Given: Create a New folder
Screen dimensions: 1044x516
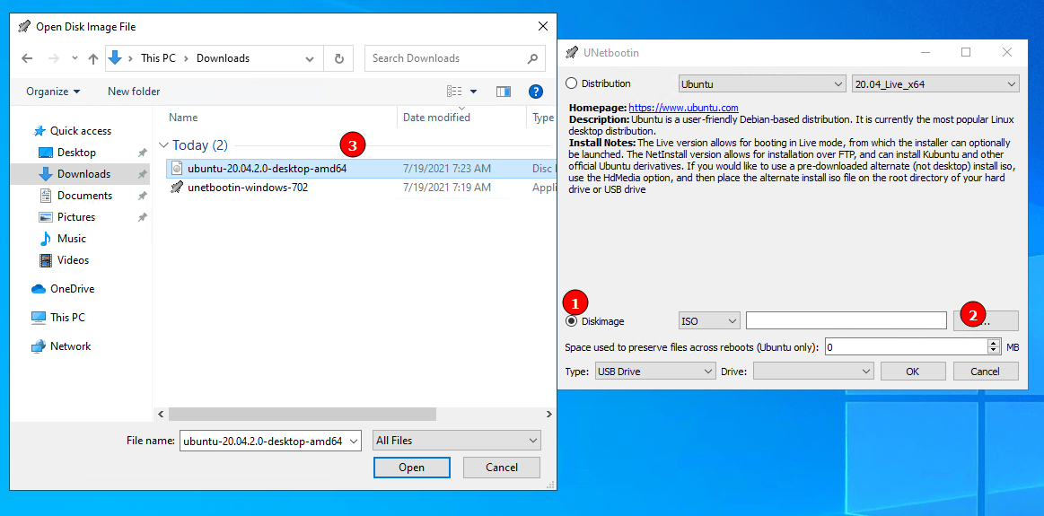Looking at the screenshot, I should (134, 92).
